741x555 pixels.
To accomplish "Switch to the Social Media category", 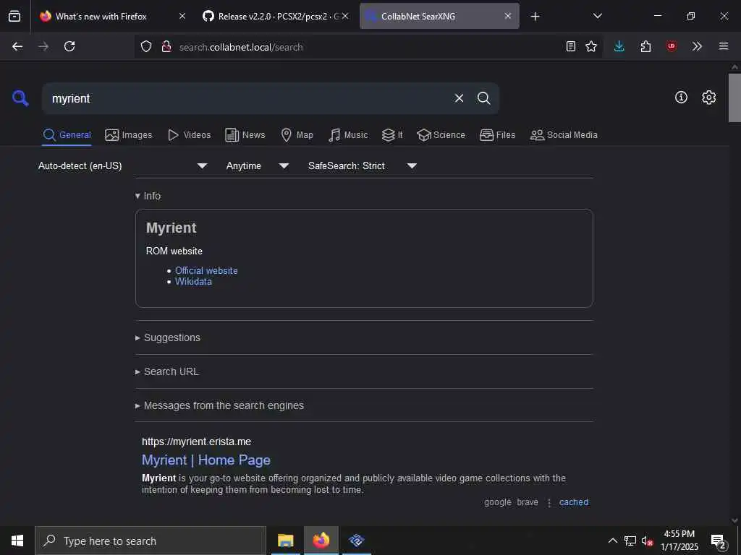I will (x=564, y=135).
